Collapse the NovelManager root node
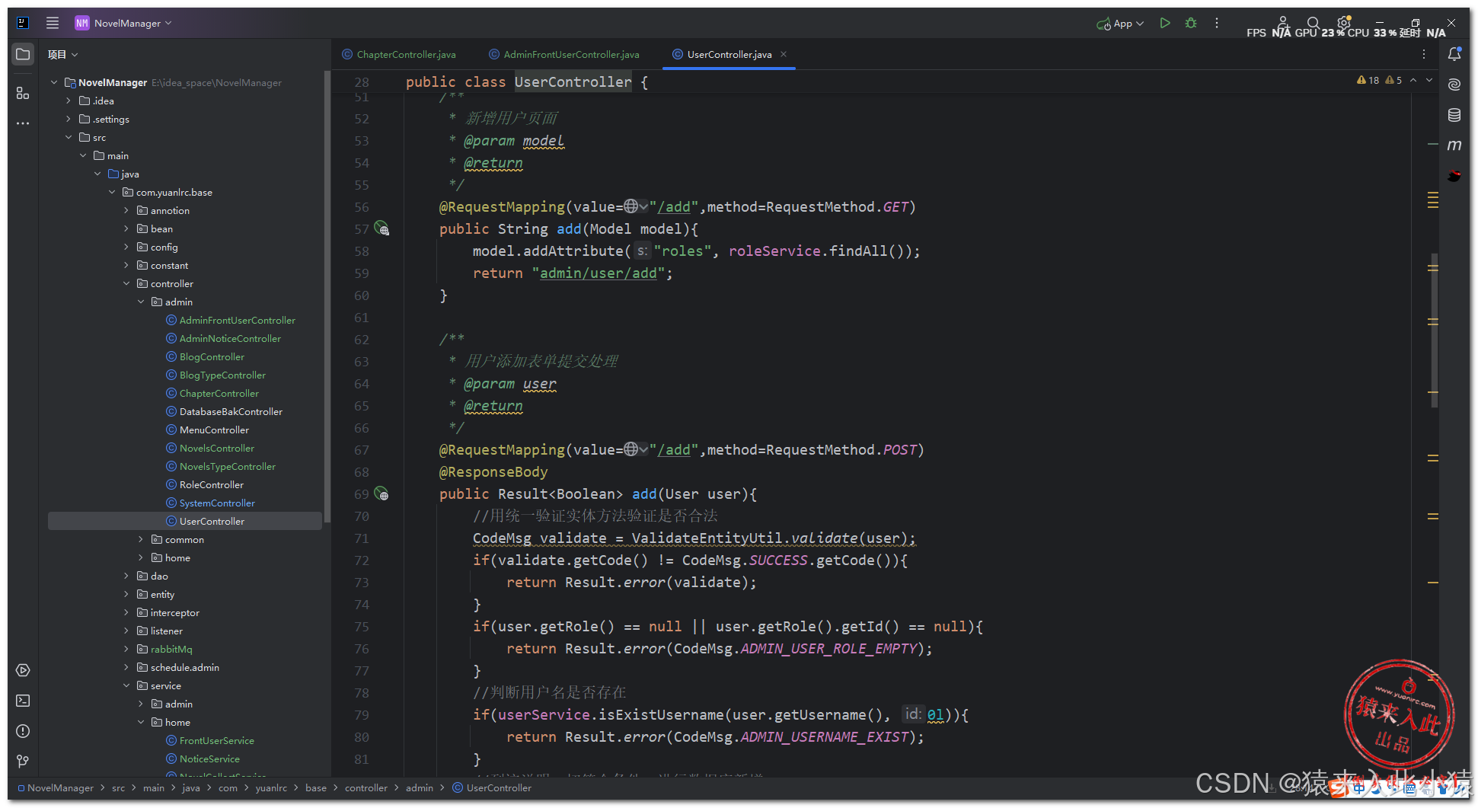1478x808 pixels. tap(53, 82)
